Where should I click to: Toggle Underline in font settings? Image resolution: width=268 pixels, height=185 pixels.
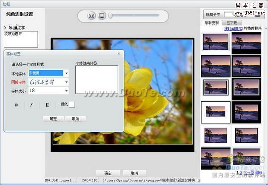[x=47, y=105]
